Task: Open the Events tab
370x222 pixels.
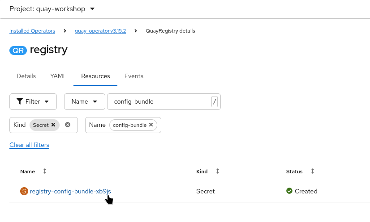Action: click(x=134, y=76)
